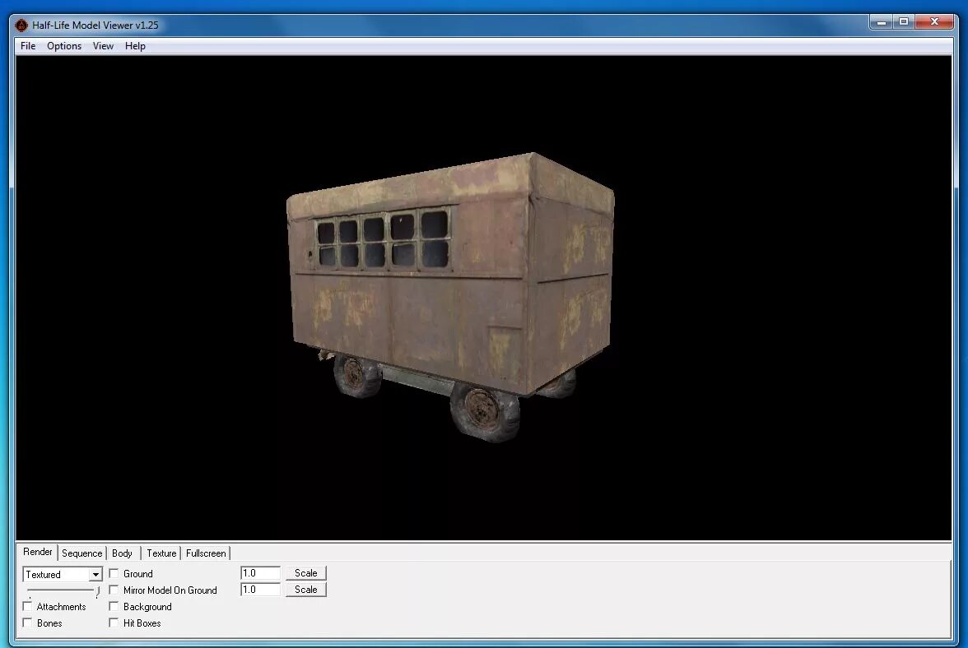This screenshot has height=648, width=968.
Task: Toggle the Background checkbox
Action: point(114,607)
